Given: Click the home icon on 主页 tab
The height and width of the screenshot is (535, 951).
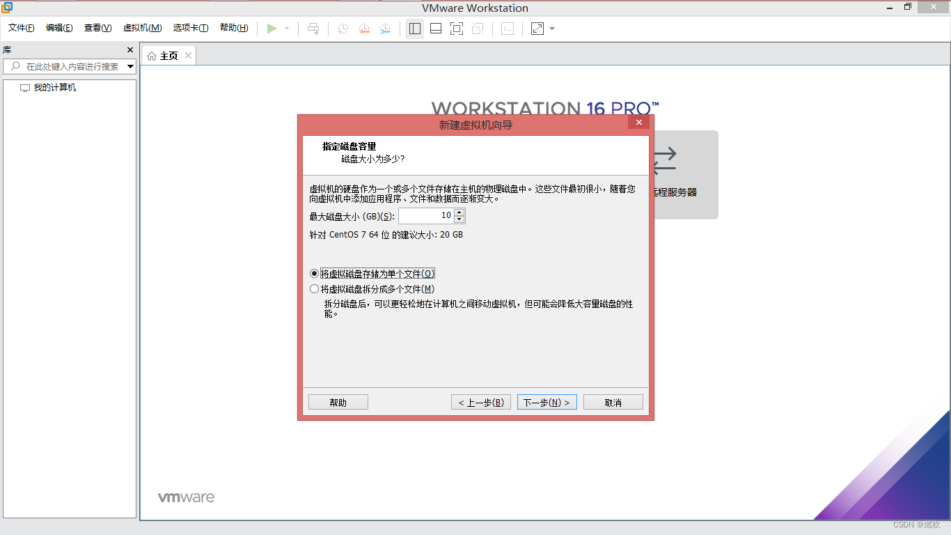Looking at the screenshot, I should click(152, 56).
